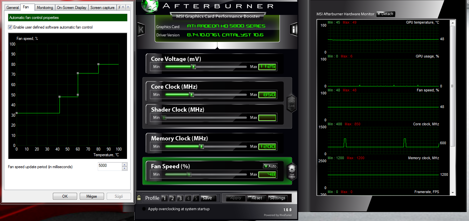
Task: Click the Fan Speed slider handle
Action: pyautogui.click(x=189, y=174)
